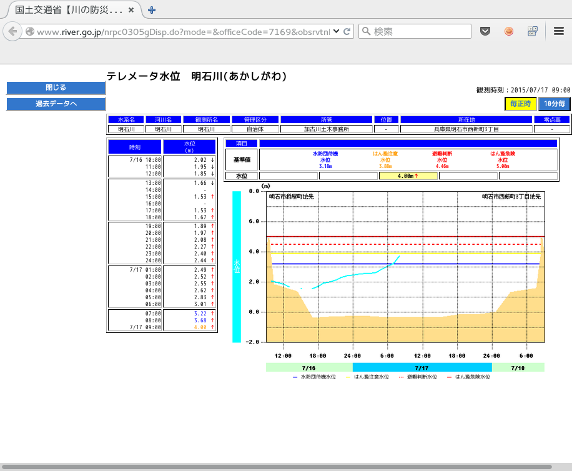This screenshot has width=572, height=471.
Task: Click the 7/17 date band below chart
Action: point(422,368)
